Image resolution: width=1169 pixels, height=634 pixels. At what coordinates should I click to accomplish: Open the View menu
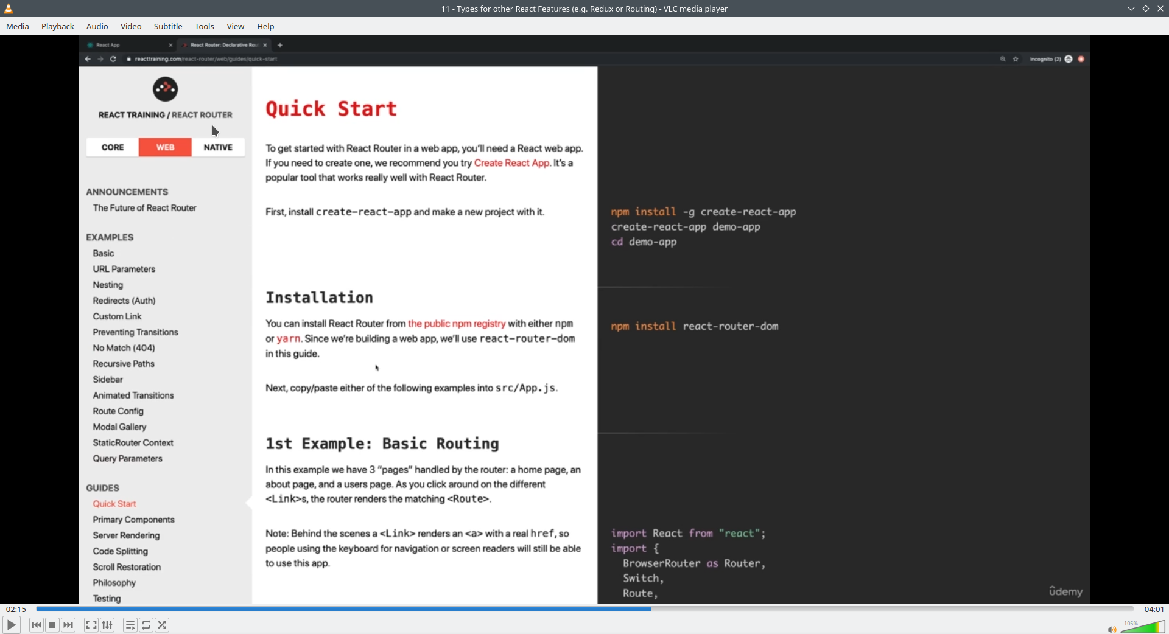pyautogui.click(x=236, y=26)
